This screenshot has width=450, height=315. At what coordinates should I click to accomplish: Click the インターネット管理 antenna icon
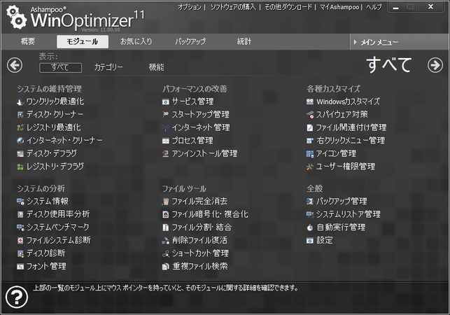[166, 127]
